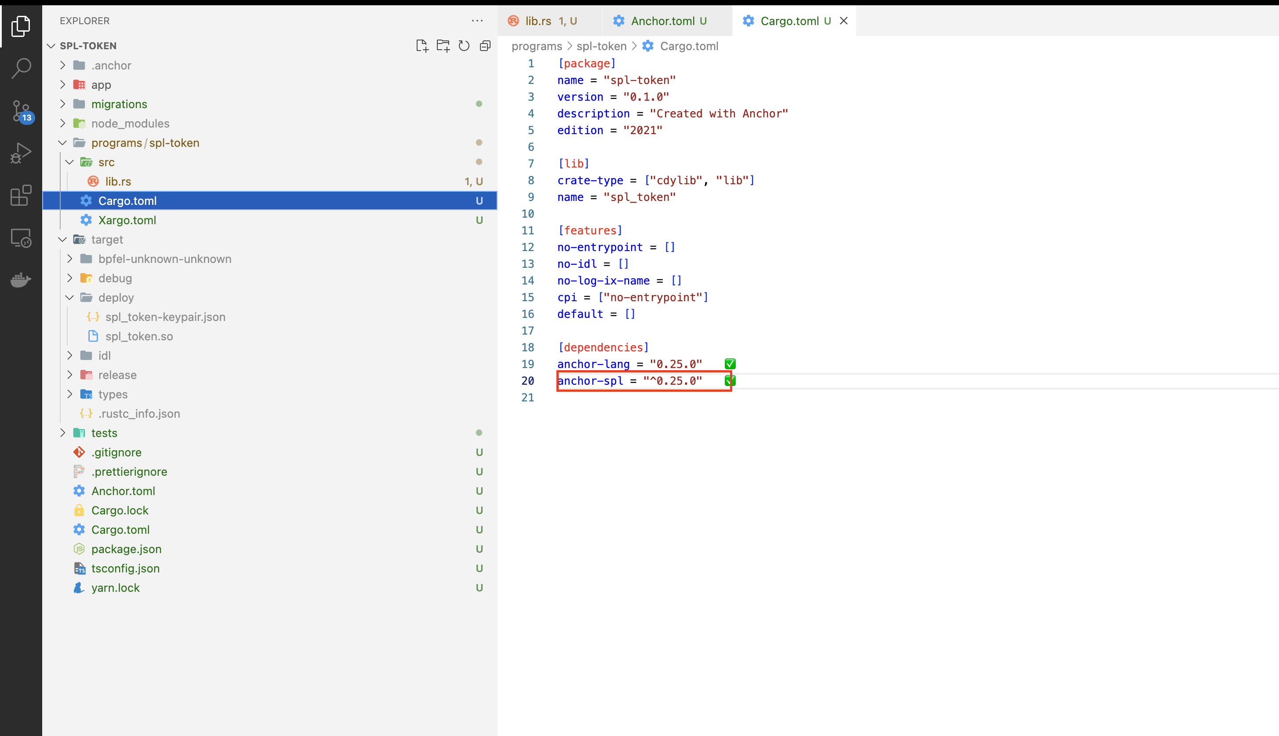Collapse the deploy folder
Screen dimensions: 1279x736
click(x=116, y=298)
